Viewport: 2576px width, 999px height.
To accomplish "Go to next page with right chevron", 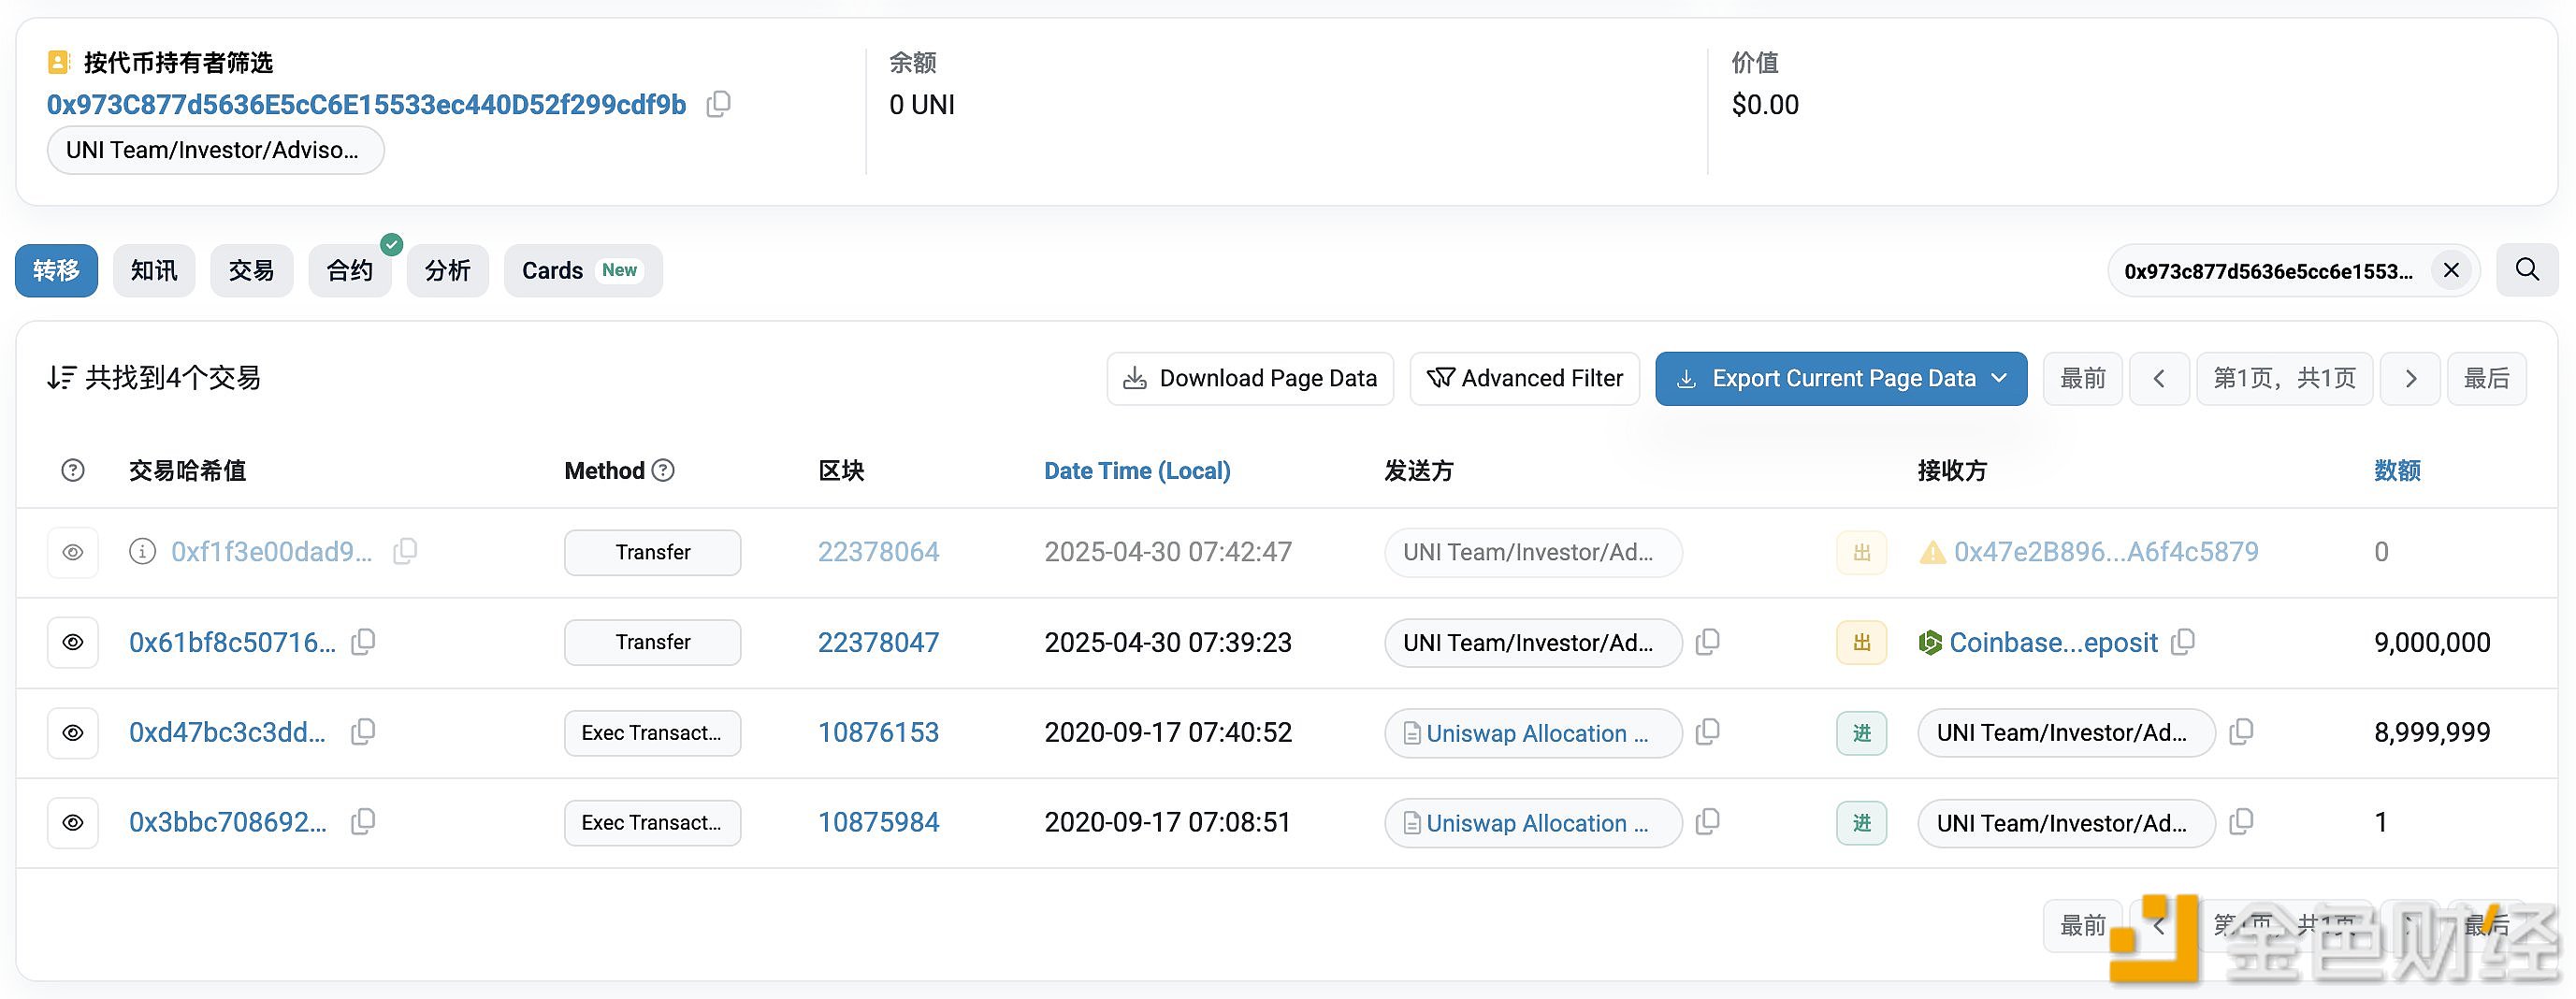I will pyautogui.click(x=2410, y=378).
